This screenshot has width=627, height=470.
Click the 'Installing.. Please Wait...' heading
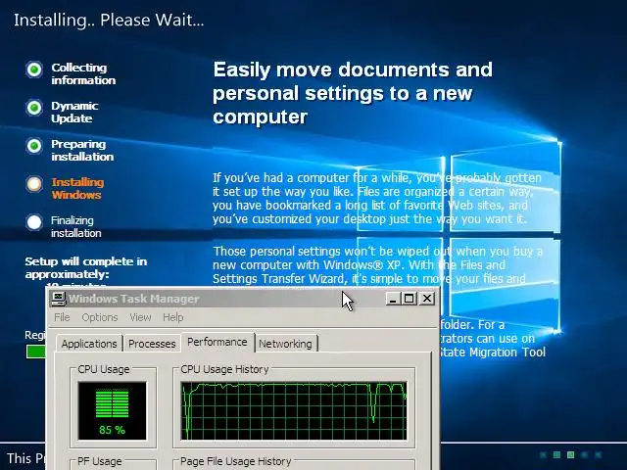(109, 20)
